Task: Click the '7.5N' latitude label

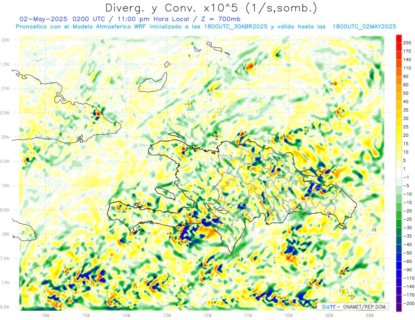Action: tap(5, 259)
